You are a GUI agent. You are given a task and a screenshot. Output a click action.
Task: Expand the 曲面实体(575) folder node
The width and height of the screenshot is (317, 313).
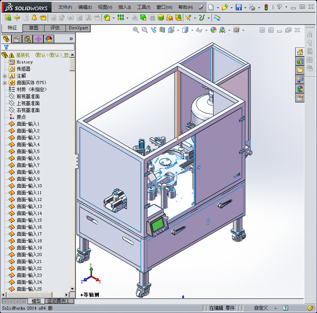point(5,83)
